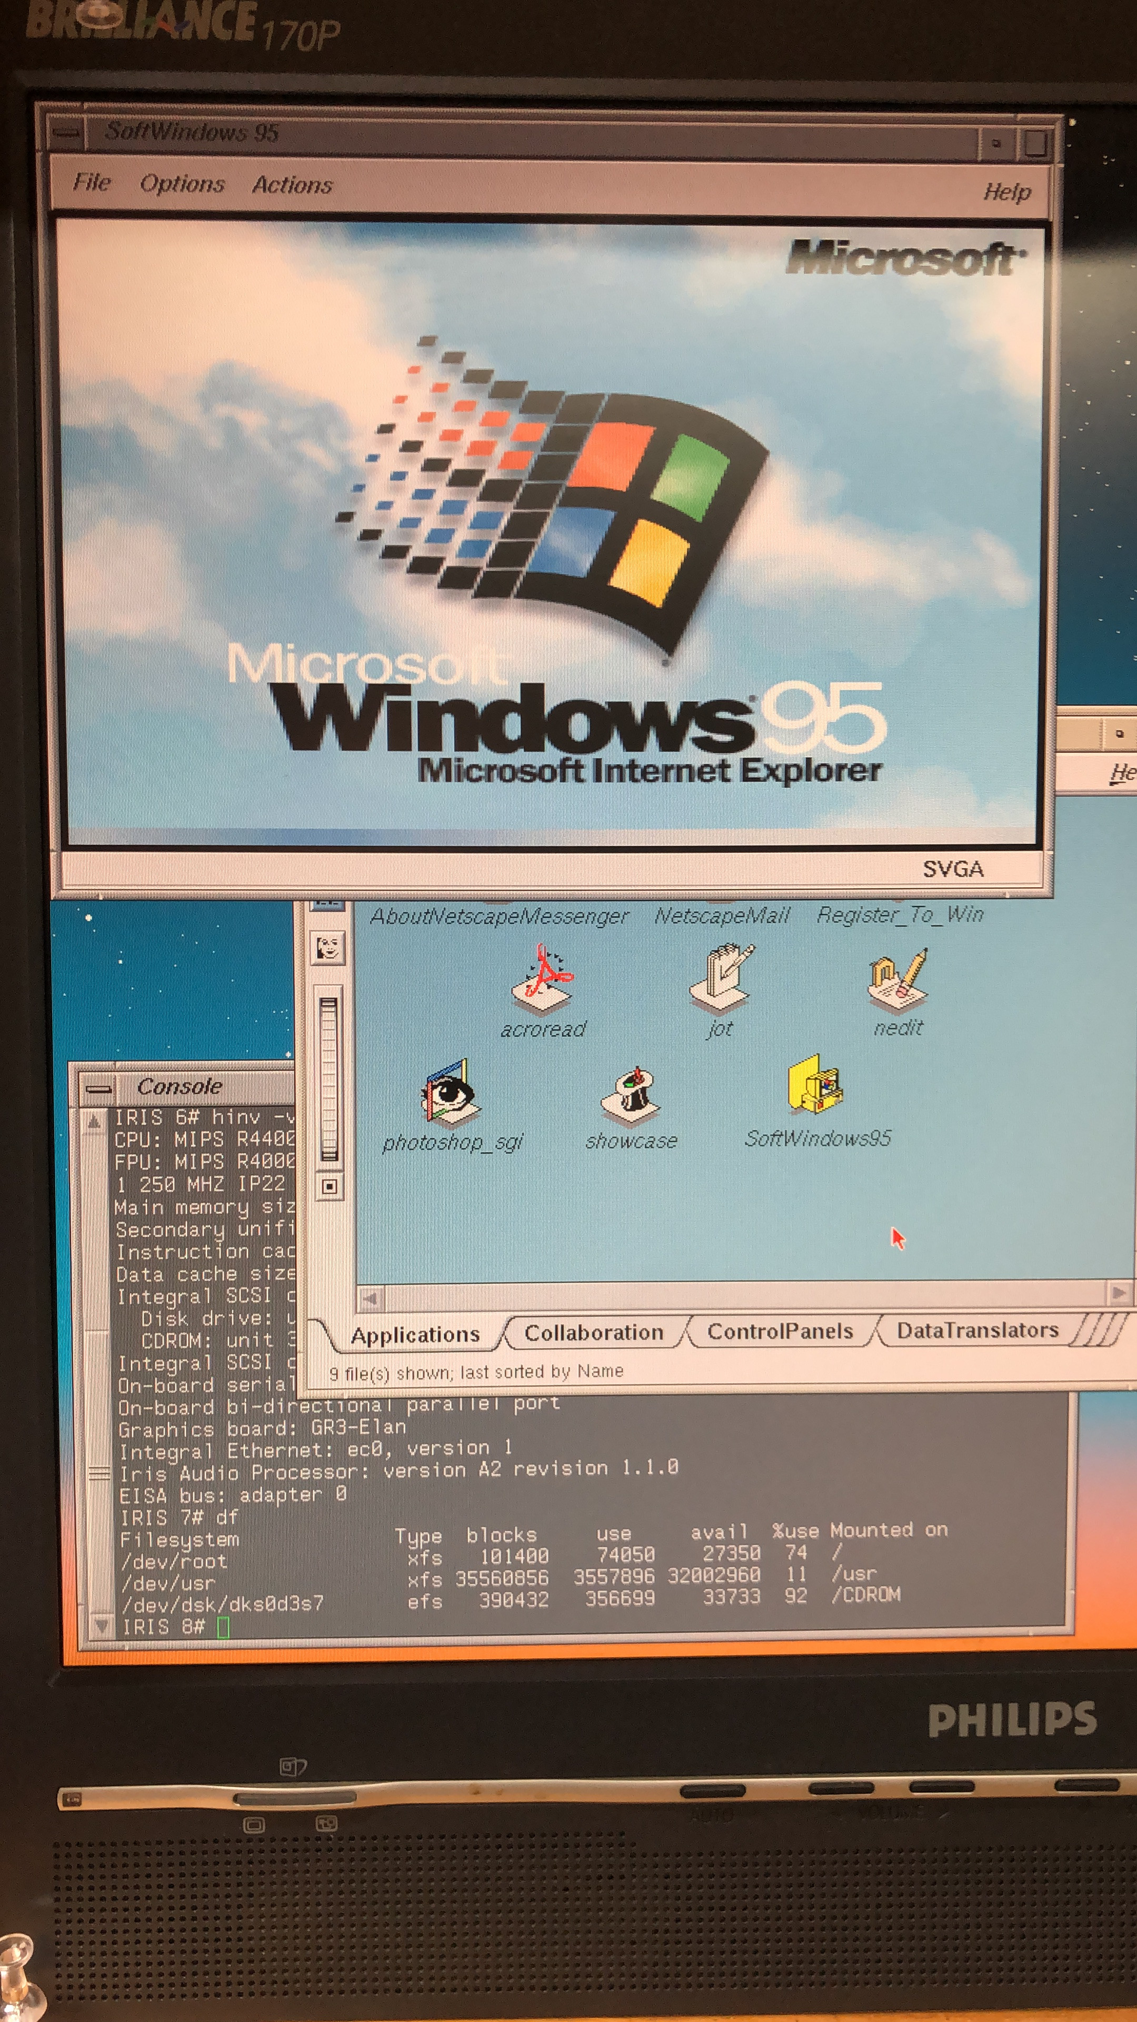Open the Options menu in SoftWindows 95
Image resolution: width=1137 pixels, height=2022 pixels.
[182, 184]
